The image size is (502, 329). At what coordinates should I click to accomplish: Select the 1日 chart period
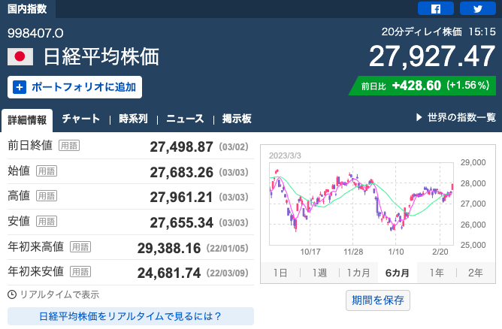coord(280,273)
